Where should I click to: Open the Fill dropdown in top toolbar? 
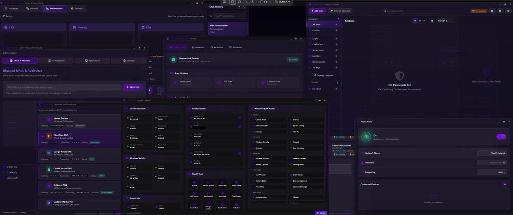click(265, 2)
